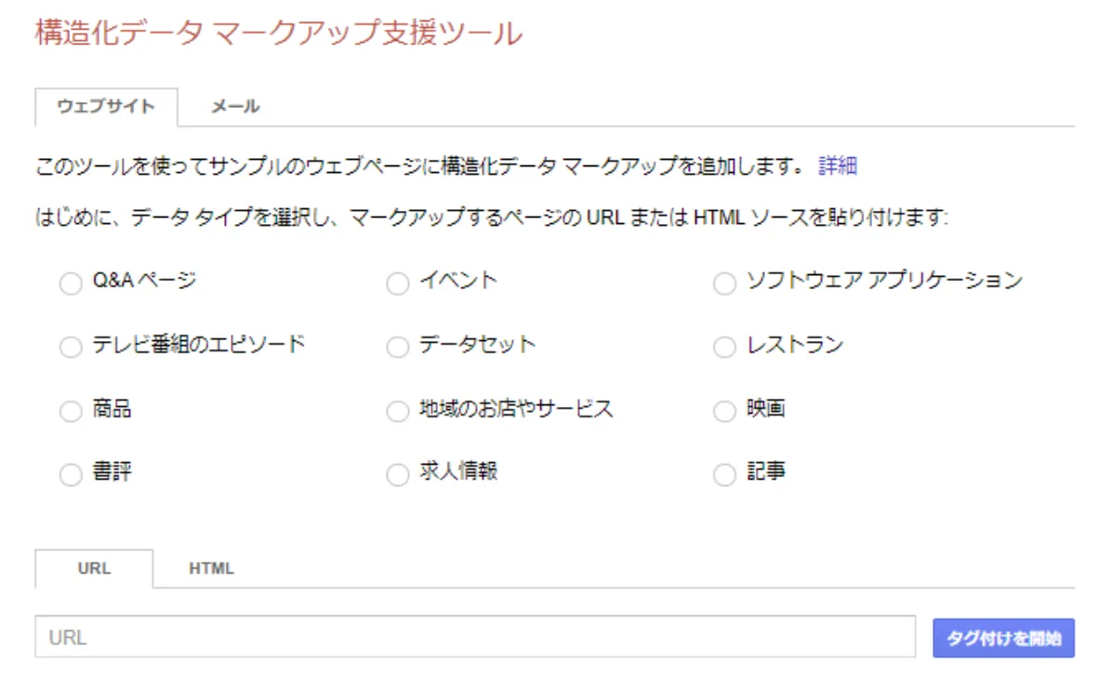The image size is (1099, 673).
Task: Select テレビ番組のエピソード radio button
Action: (71, 347)
